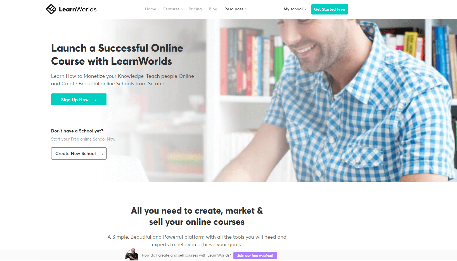
Task: Expand the Features dropdown chevron
Action: pyautogui.click(x=183, y=9)
